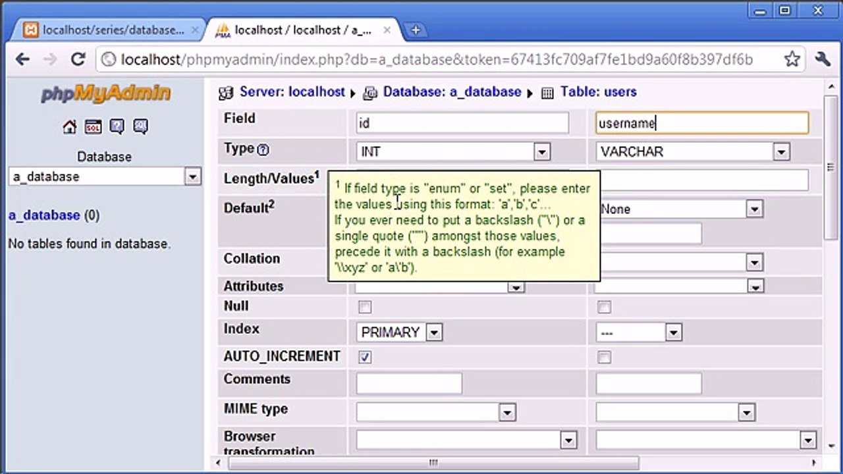Open the Type dropdown showing VARCHAR
This screenshot has width=843, height=474.
point(693,152)
